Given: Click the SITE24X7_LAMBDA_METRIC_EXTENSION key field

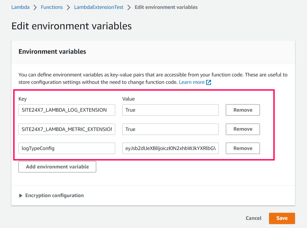Looking at the screenshot, I should pyautogui.click(x=67, y=129).
